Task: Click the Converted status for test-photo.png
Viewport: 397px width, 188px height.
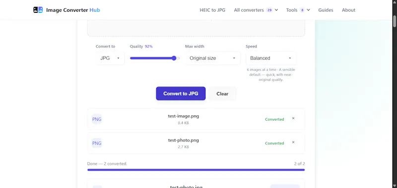Action: pyautogui.click(x=274, y=143)
